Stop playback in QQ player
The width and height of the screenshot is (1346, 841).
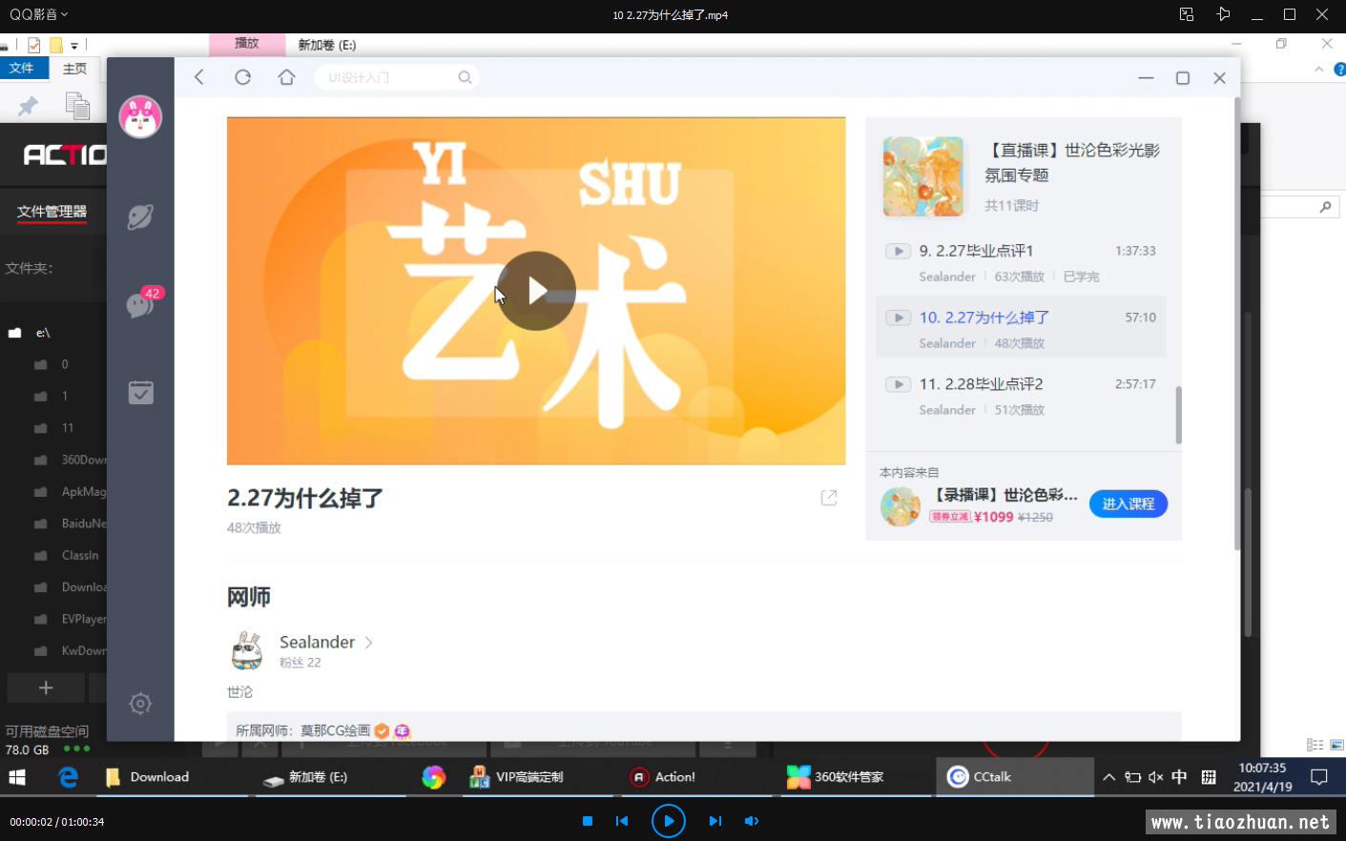click(x=588, y=821)
